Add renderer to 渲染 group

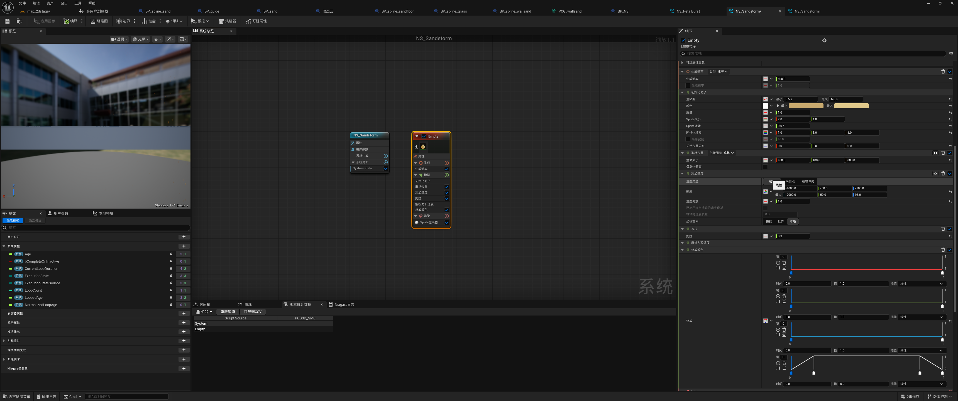(x=446, y=216)
